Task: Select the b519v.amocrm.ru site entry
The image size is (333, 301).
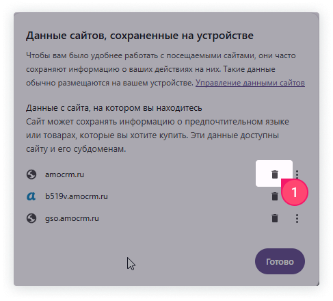Action: click(77, 196)
